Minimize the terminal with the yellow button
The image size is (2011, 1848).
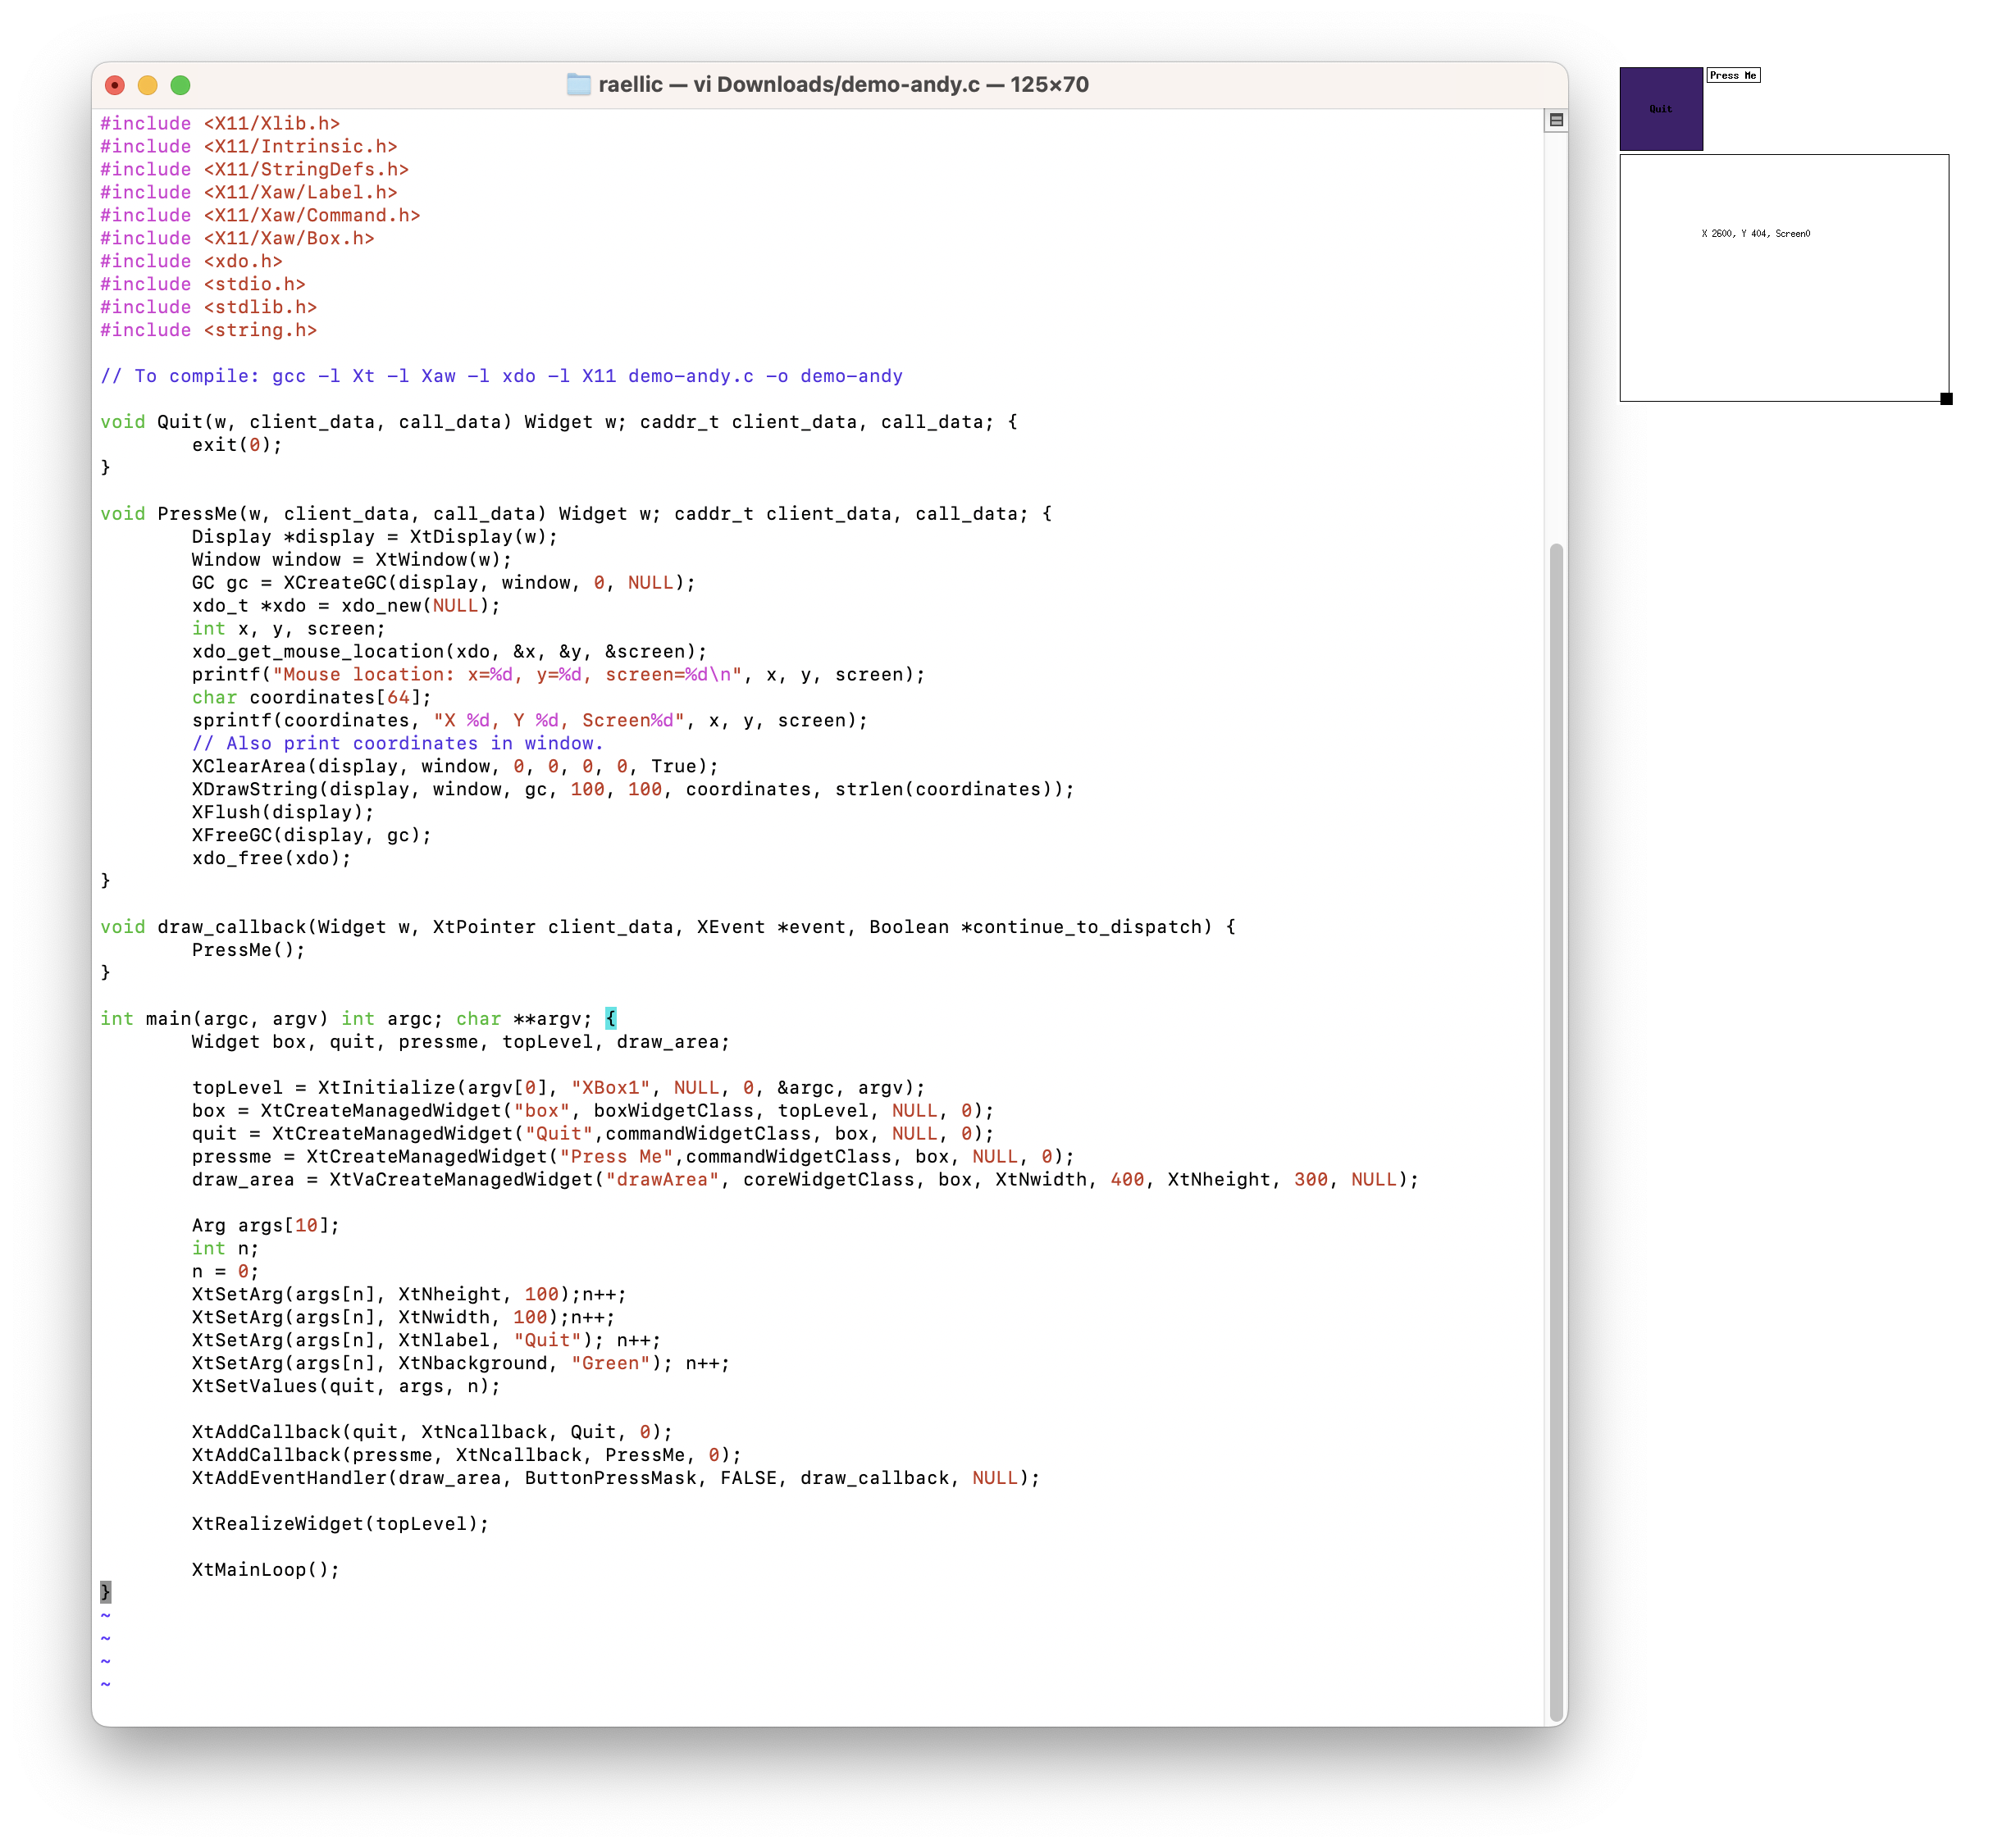pos(148,85)
